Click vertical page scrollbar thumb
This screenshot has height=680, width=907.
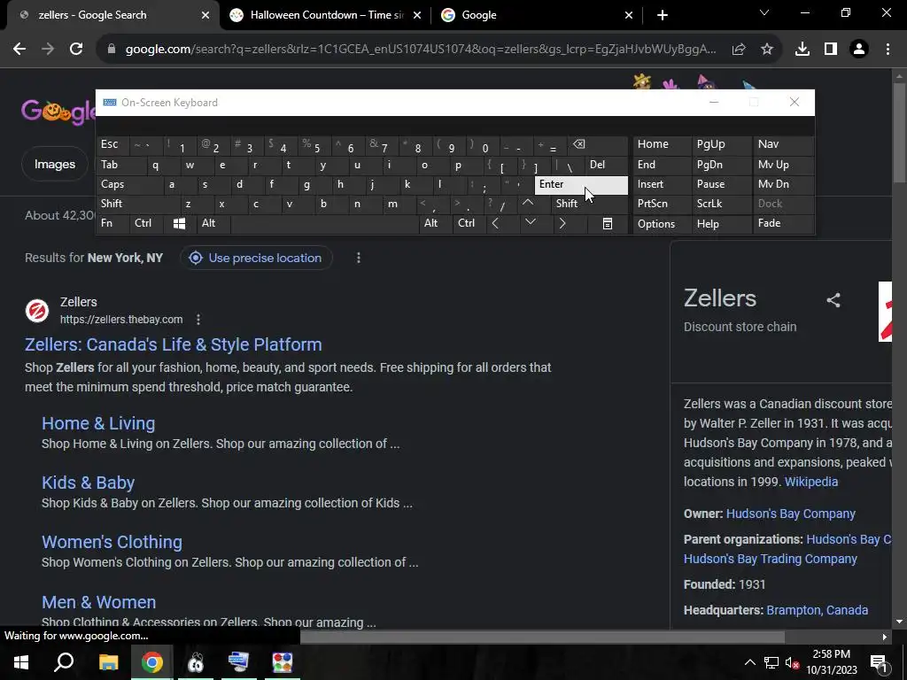click(899, 133)
